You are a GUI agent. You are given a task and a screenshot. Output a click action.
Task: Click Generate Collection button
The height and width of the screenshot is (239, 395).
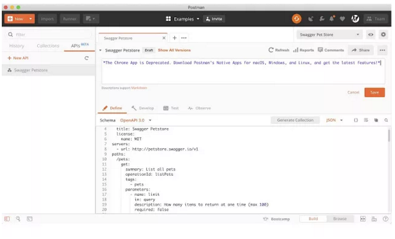click(x=295, y=120)
